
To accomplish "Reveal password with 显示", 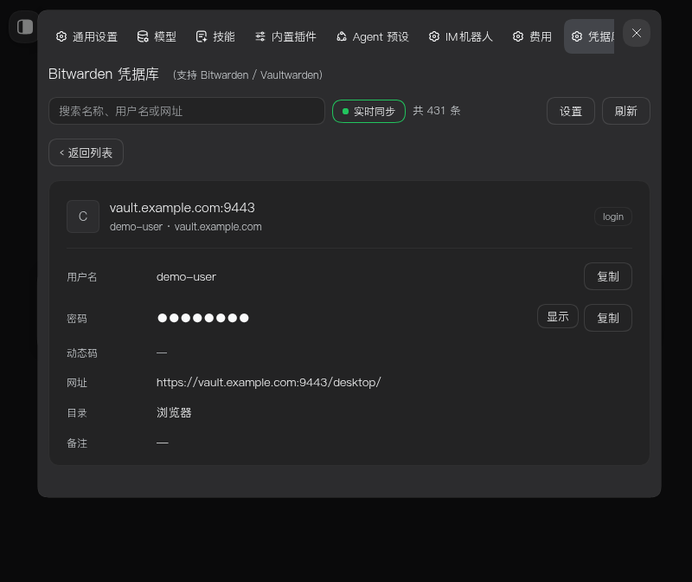I will pyautogui.click(x=558, y=316).
